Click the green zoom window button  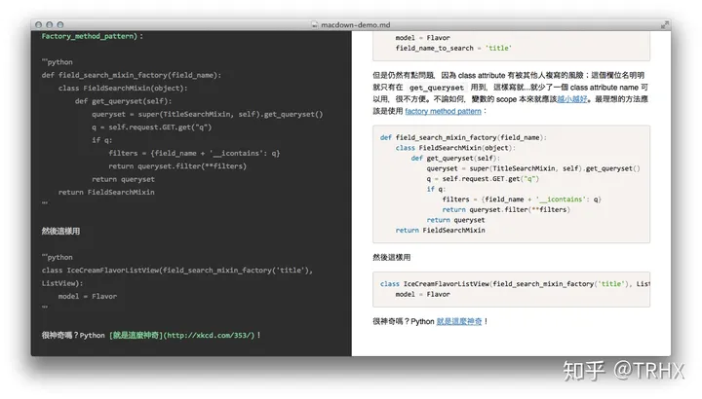pyautogui.click(x=60, y=25)
